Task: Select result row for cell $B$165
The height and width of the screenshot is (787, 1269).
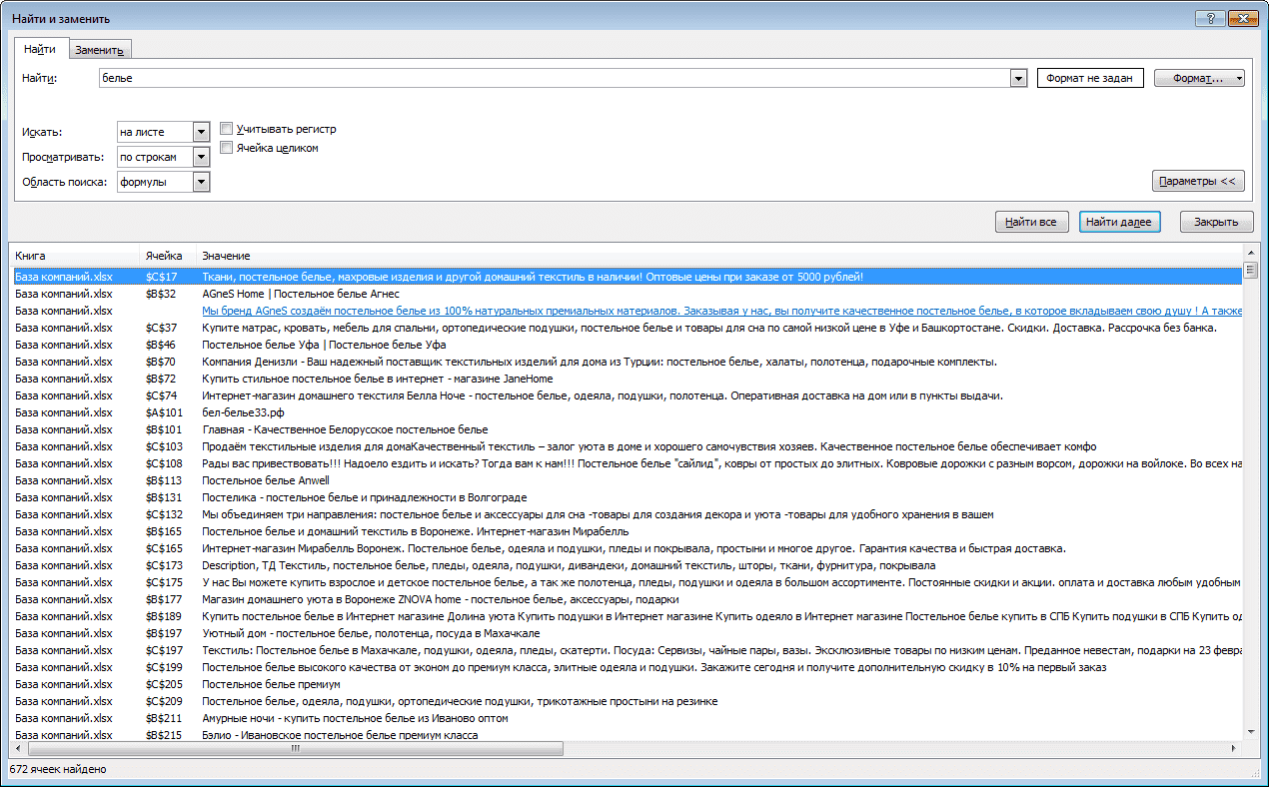Action: [x=627, y=531]
